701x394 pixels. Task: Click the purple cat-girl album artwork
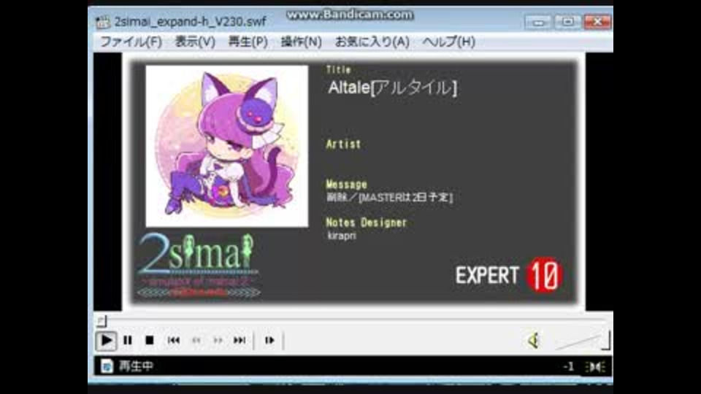pos(226,146)
